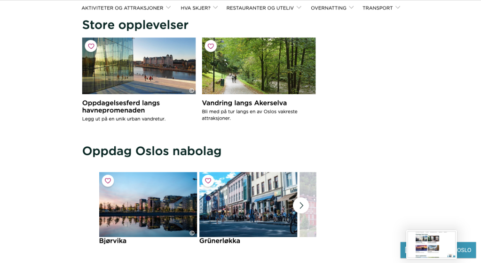The width and height of the screenshot is (481, 263).
Task: Open the Overnatting menu item
Action: (x=328, y=8)
